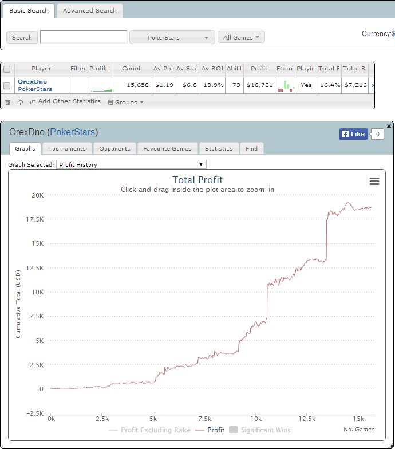
Task: Click the player search input field
Action: [84, 37]
